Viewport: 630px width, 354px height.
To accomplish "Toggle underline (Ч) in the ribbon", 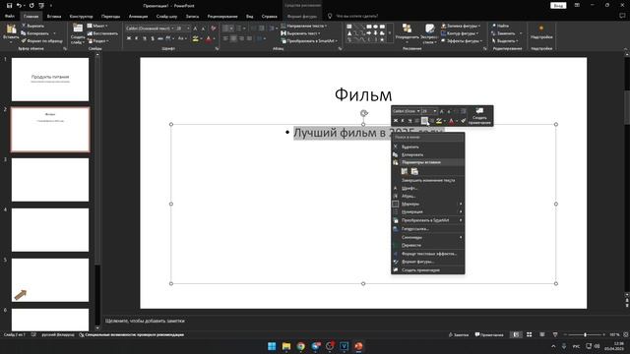I will click(x=145, y=38).
